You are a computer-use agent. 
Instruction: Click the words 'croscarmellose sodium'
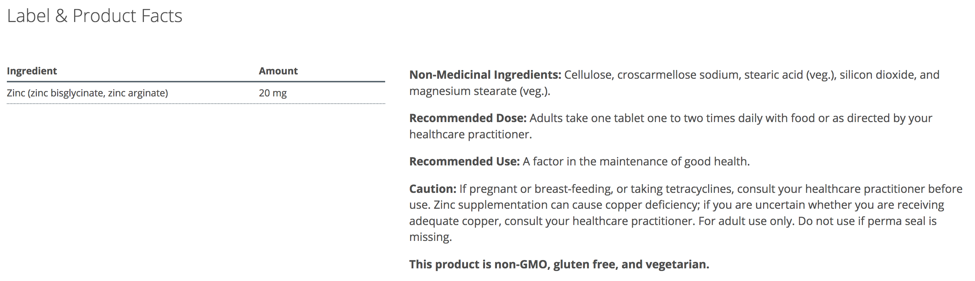point(677,75)
